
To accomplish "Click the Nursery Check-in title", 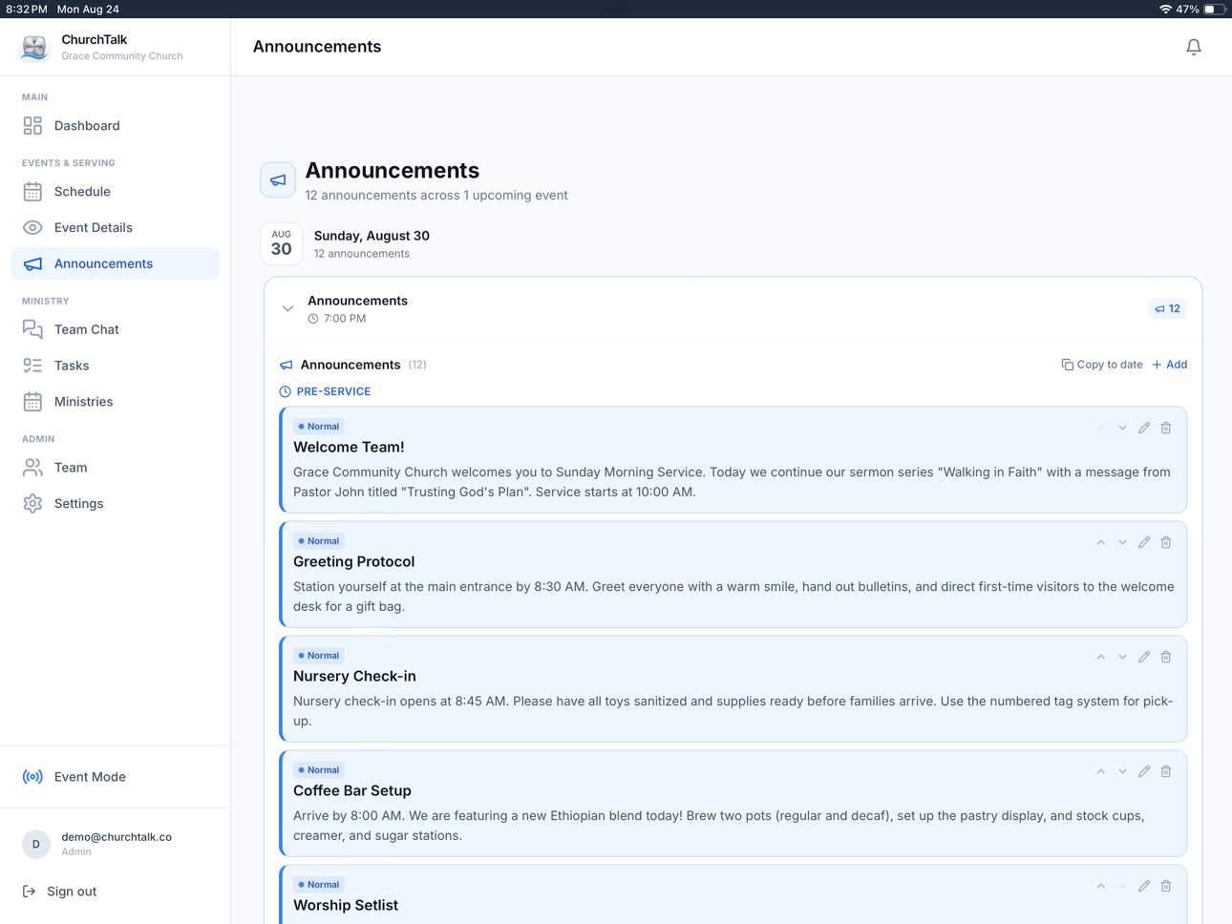I will pyautogui.click(x=354, y=677).
